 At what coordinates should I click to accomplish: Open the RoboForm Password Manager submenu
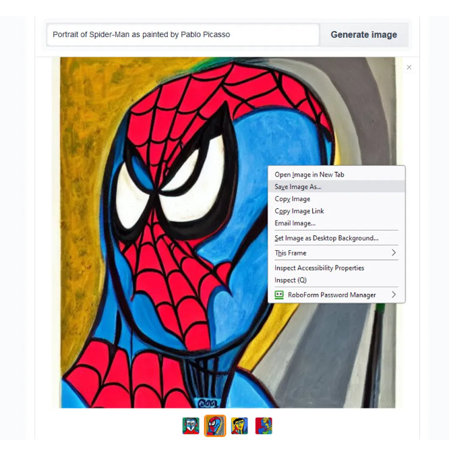(x=336, y=295)
